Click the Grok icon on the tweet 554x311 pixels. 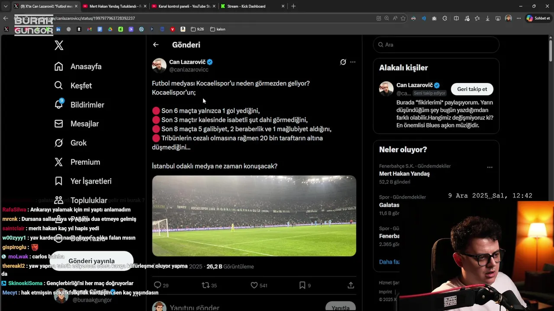click(x=343, y=62)
